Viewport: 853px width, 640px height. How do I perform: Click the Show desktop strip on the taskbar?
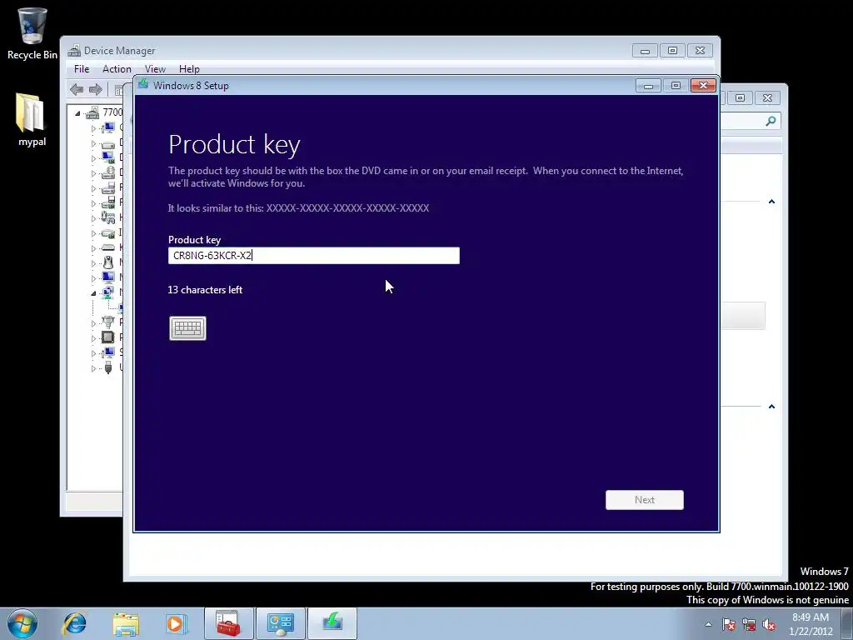pyautogui.click(x=847, y=624)
